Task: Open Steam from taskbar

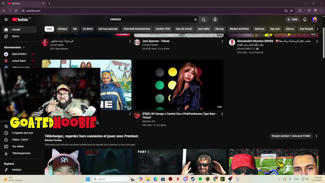Action: pyautogui.click(x=193, y=179)
